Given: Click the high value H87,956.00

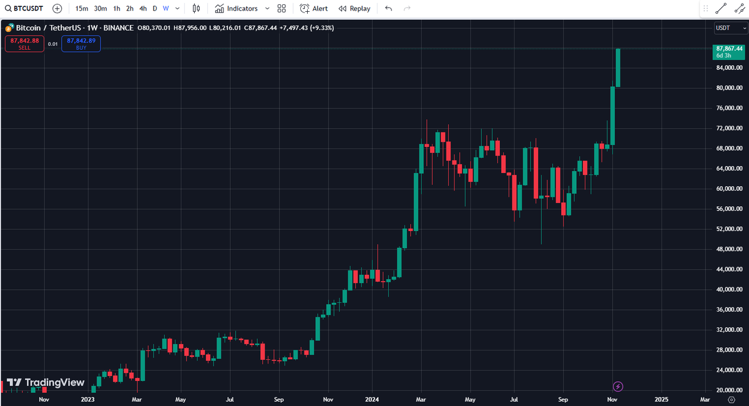Looking at the screenshot, I should pyautogui.click(x=190, y=27).
